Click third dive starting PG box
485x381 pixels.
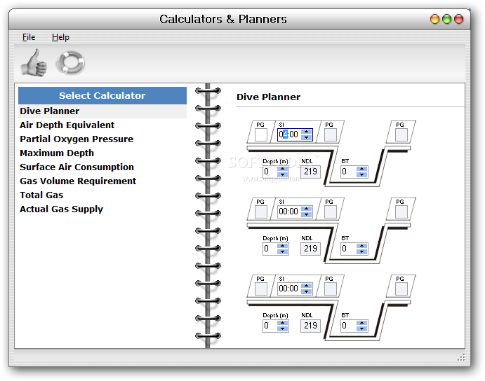coord(261,289)
